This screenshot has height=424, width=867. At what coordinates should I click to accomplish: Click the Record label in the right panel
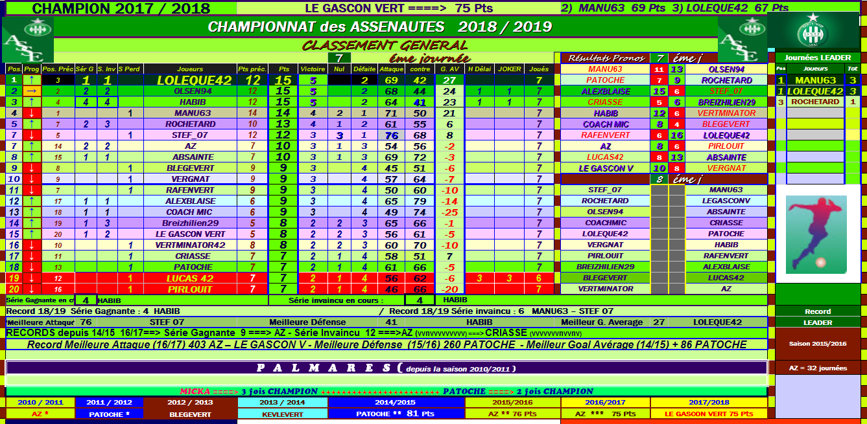tap(818, 312)
